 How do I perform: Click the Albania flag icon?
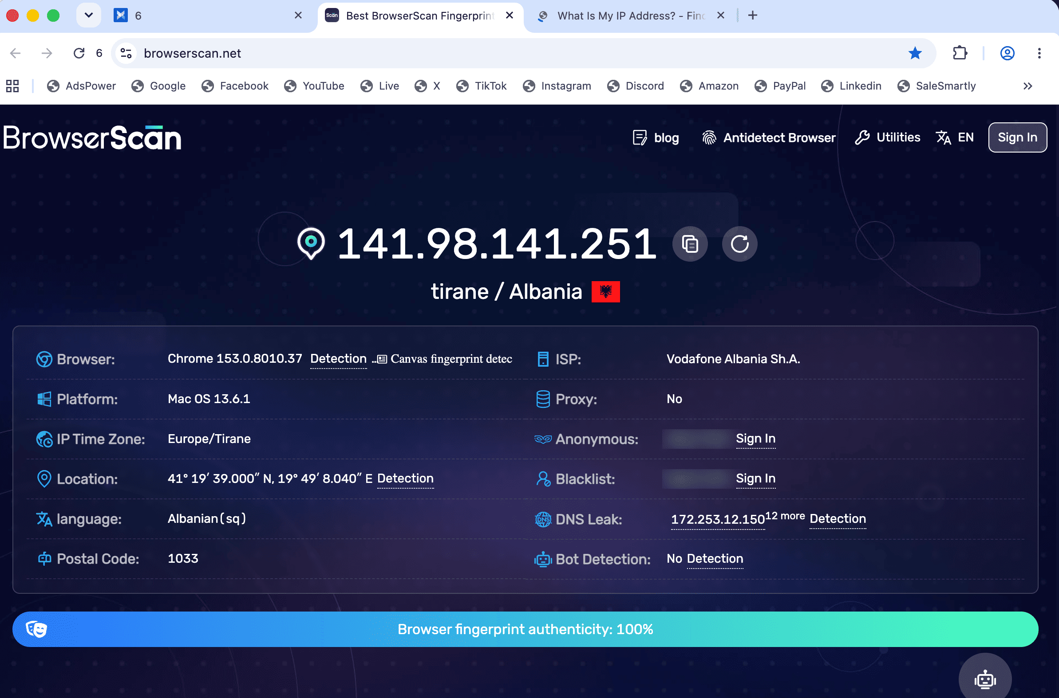tap(605, 292)
